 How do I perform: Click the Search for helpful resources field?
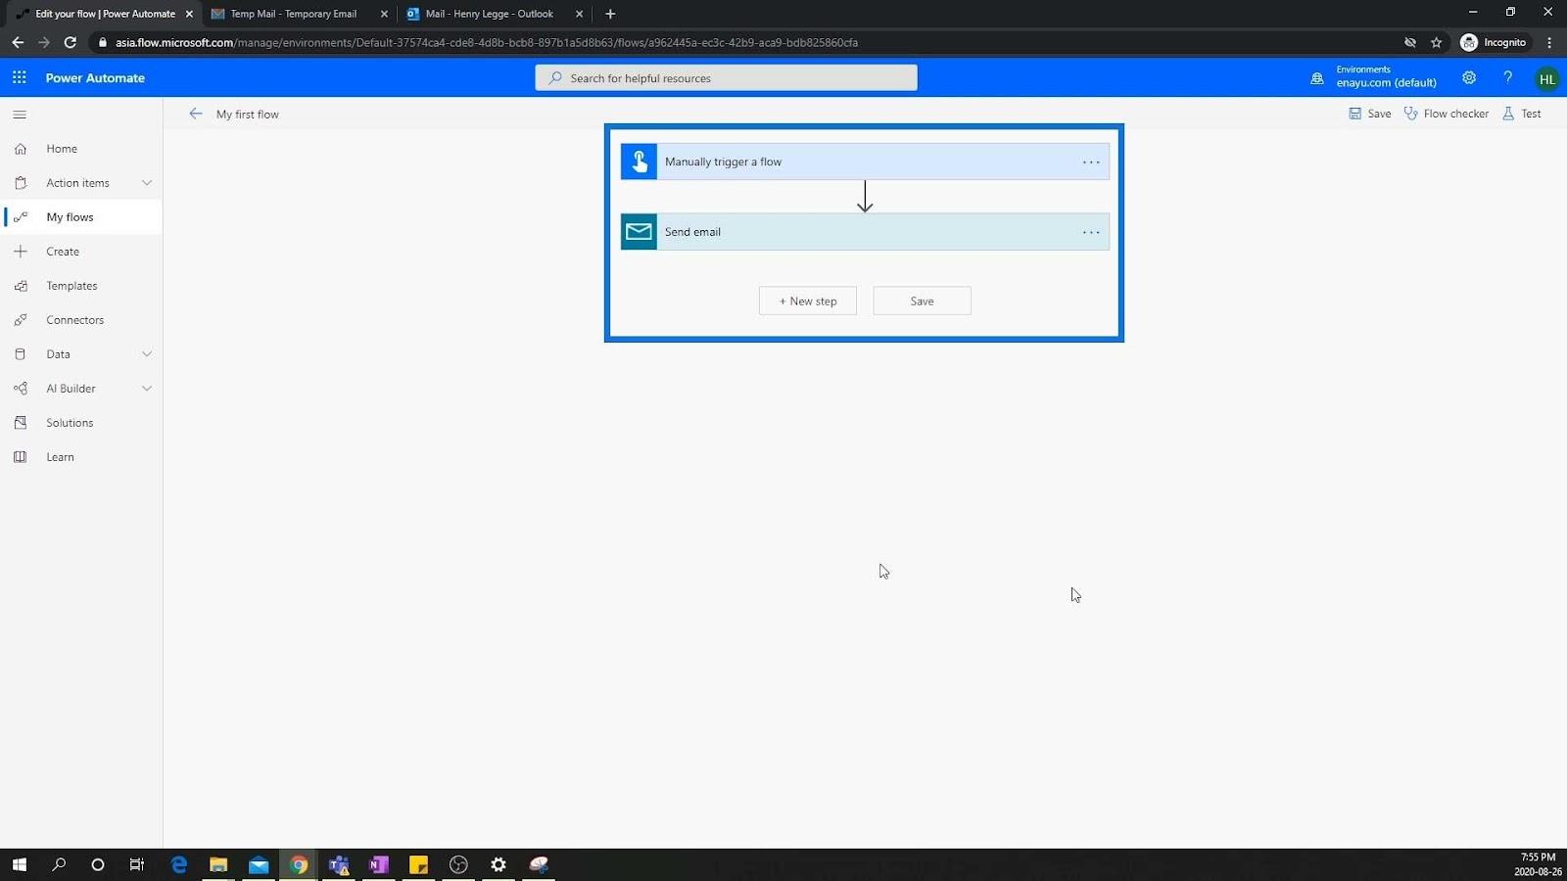(726, 78)
